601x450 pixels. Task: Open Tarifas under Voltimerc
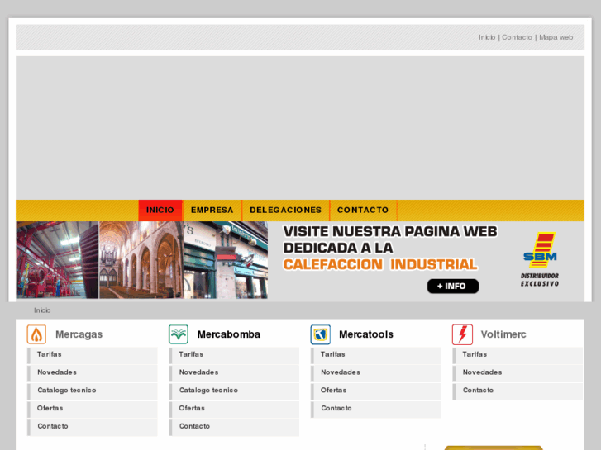point(518,355)
